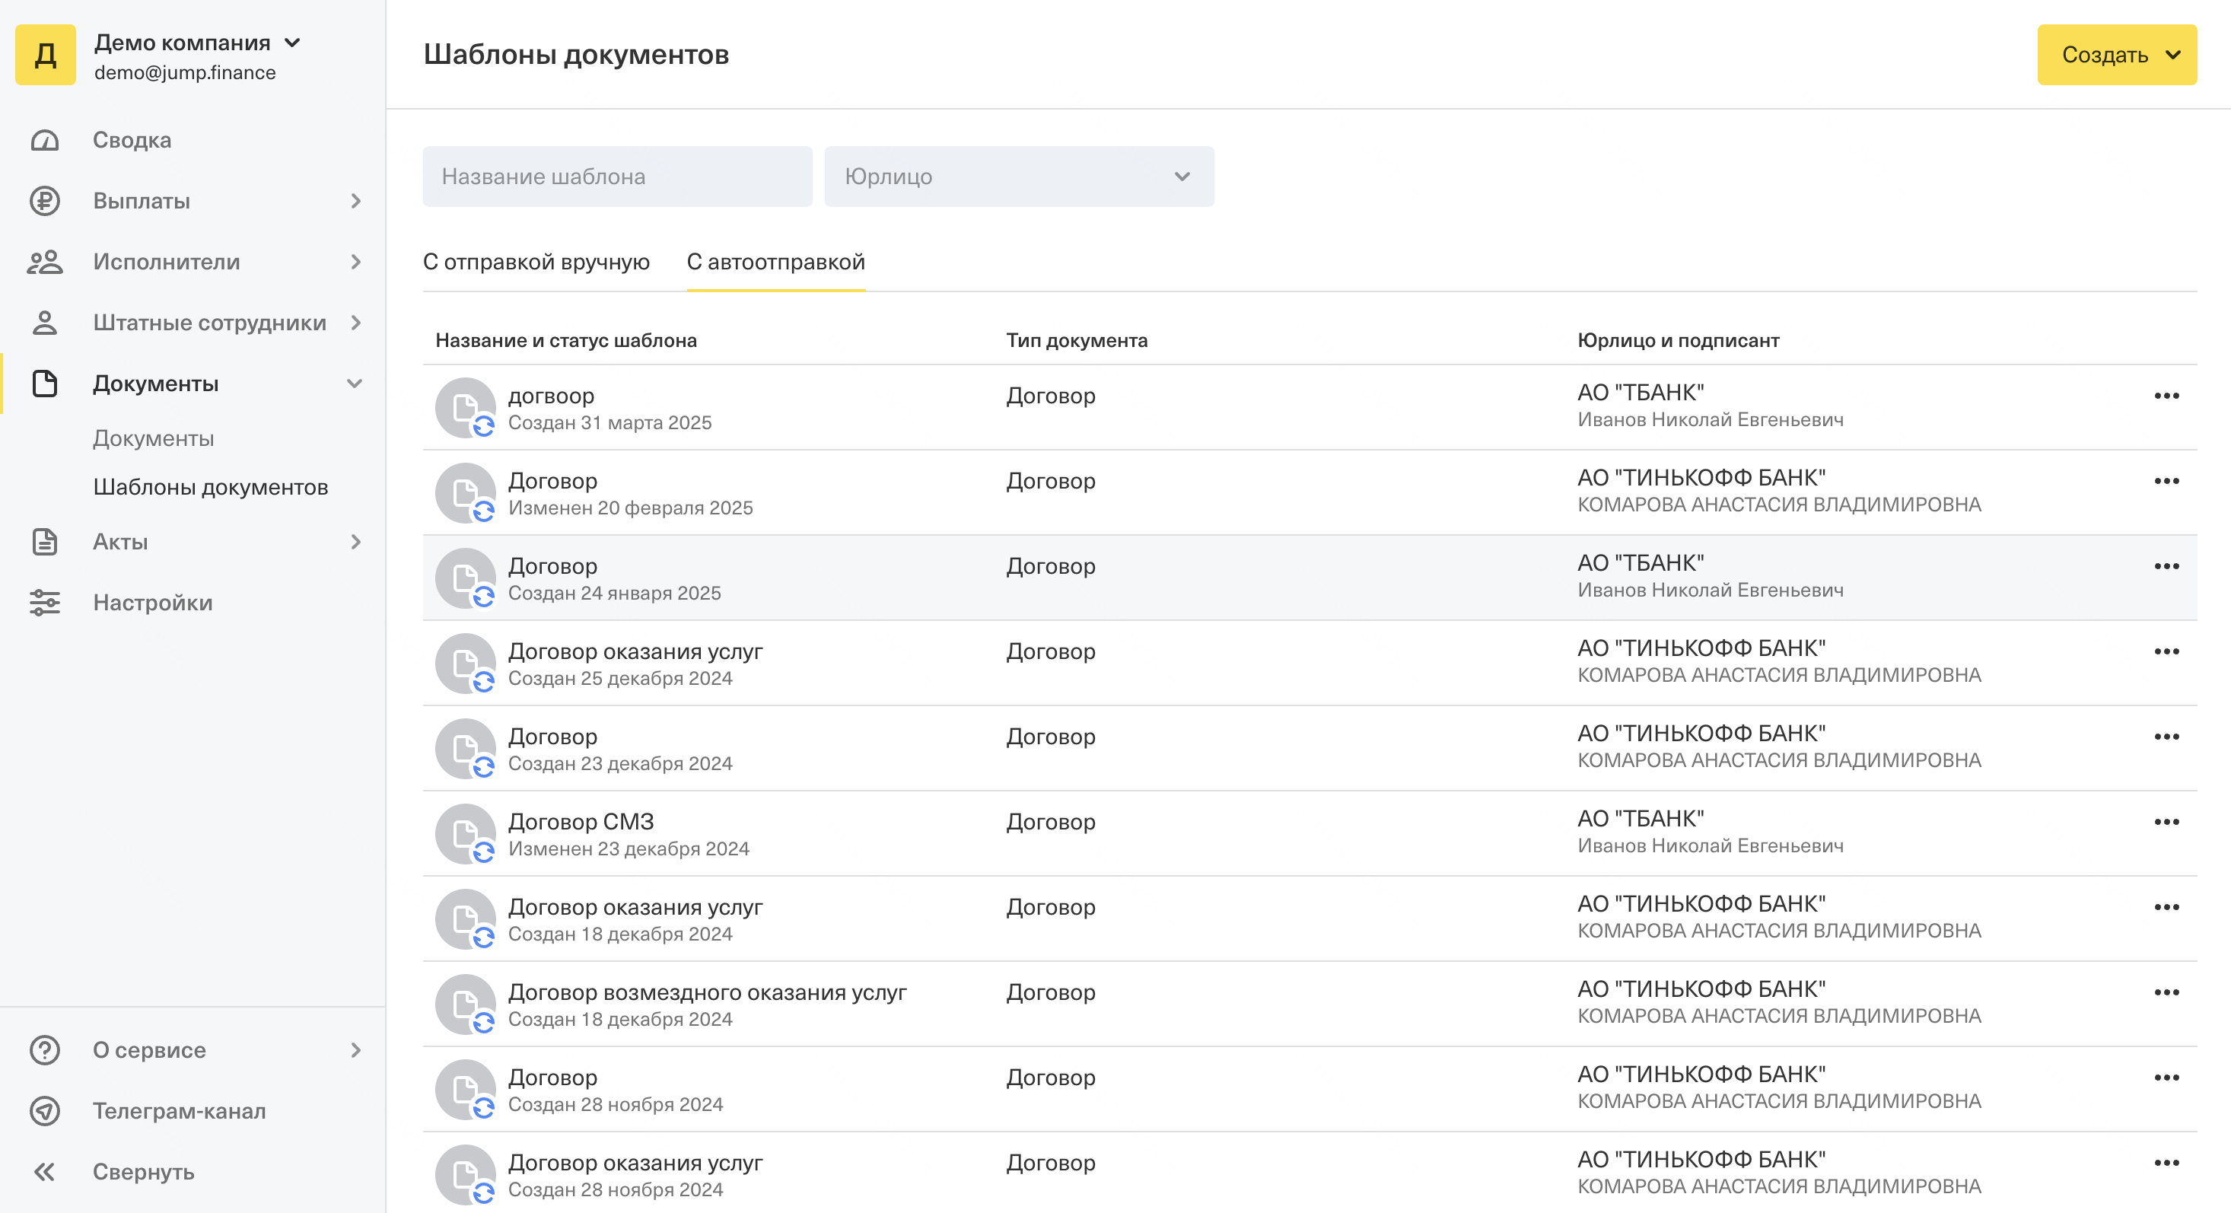Image resolution: width=2231 pixels, height=1213 pixels.
Task: Click the ruble Выплаты icon
Action: click(44, 201)
